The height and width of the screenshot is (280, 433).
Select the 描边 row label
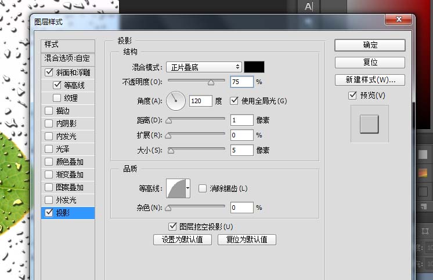pyautogui.click(x=63, y=111)
